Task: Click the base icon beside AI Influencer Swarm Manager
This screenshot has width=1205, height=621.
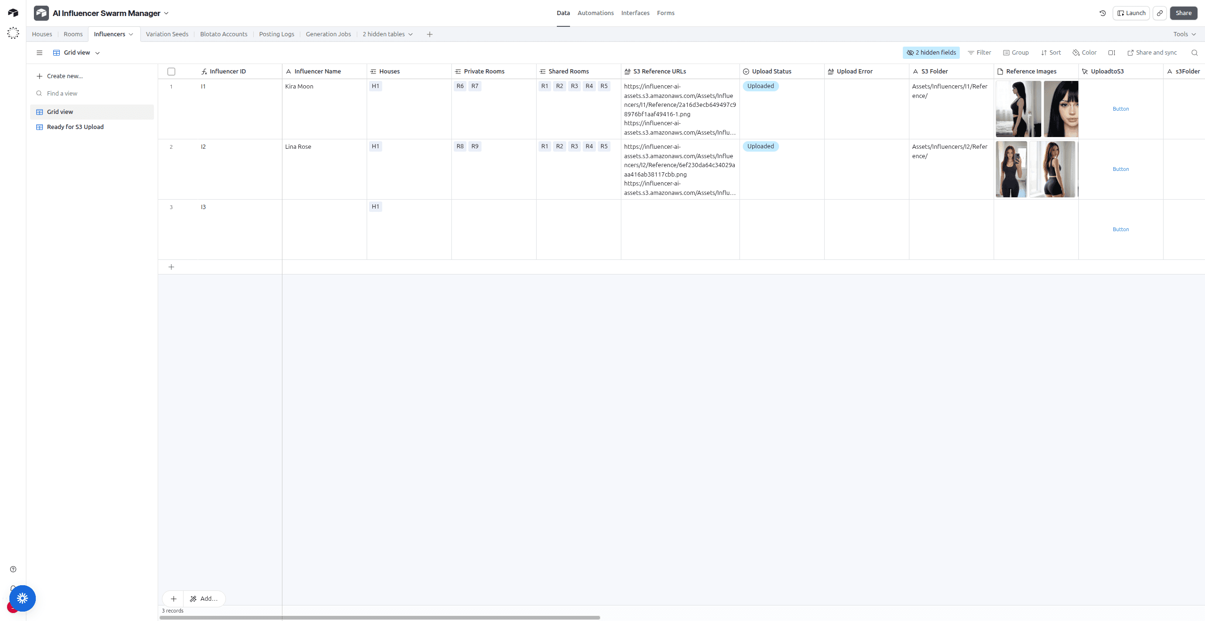Action: point(41,13)
